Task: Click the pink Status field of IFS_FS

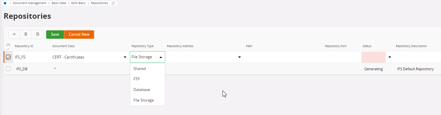Action: click(374, 57)
